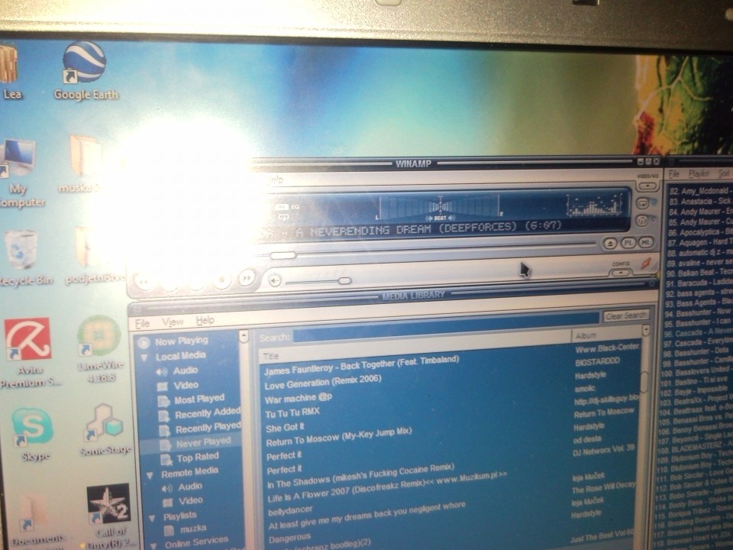The height and width of the screenshot is (550, 733).
Task: Select Never Played smart view
Action: [203, 442]
